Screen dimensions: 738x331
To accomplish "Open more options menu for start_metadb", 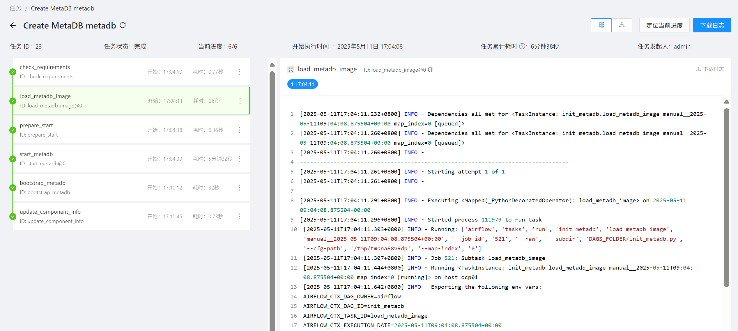I will pyautogui.click(x=239, y=159).
